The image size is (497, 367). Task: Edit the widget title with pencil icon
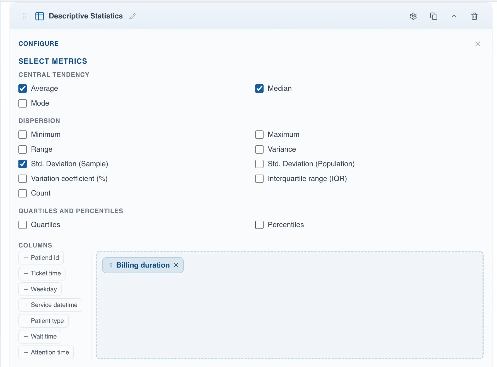click(x=132, y=16)
